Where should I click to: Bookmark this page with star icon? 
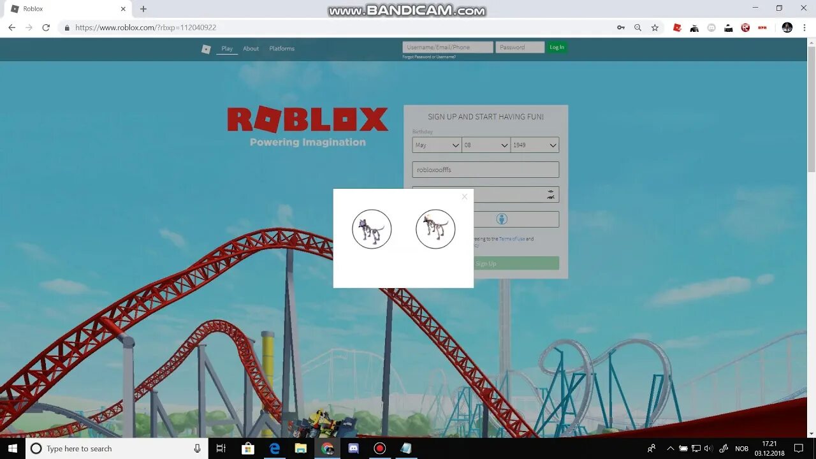pyautogui.click(x=655, y=27)
